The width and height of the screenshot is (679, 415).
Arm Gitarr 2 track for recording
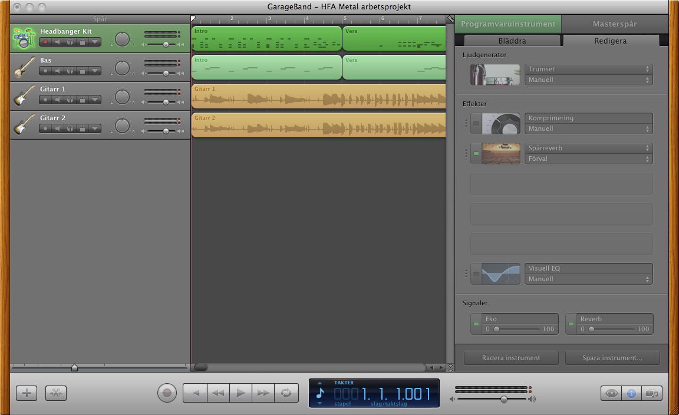[45, 129]
